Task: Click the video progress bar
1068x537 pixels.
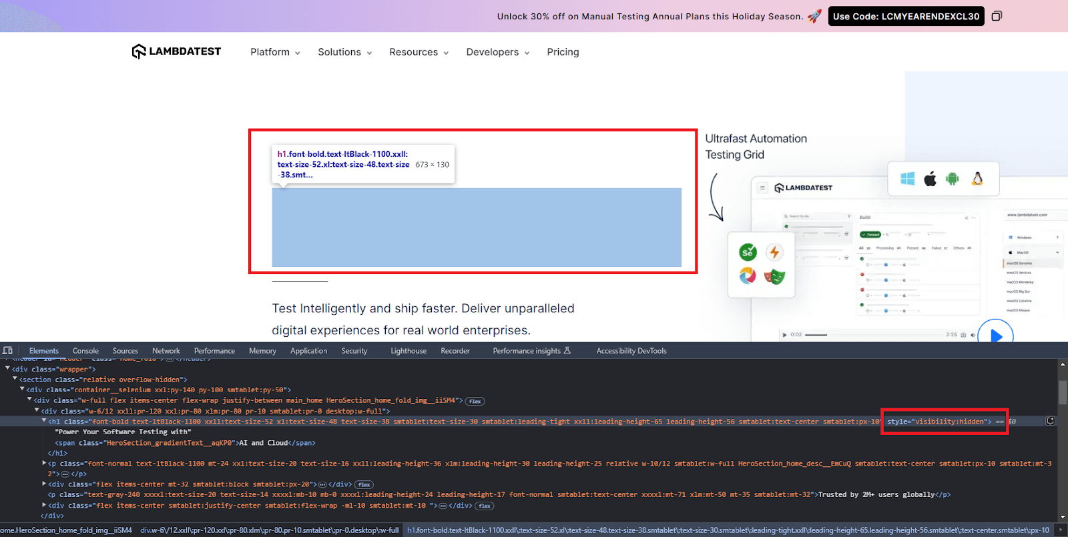Action: [874, 335]
